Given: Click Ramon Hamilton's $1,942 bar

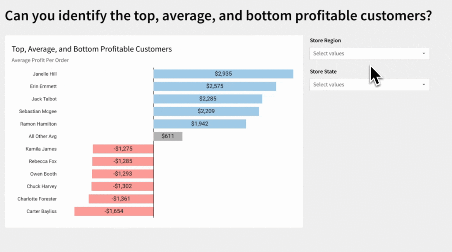Looking at the screenshot, I should [200, 124].
